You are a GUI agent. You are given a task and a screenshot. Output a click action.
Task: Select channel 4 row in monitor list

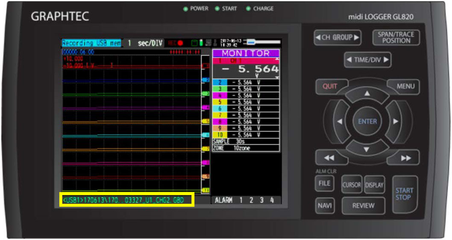(x=246, y=96)
